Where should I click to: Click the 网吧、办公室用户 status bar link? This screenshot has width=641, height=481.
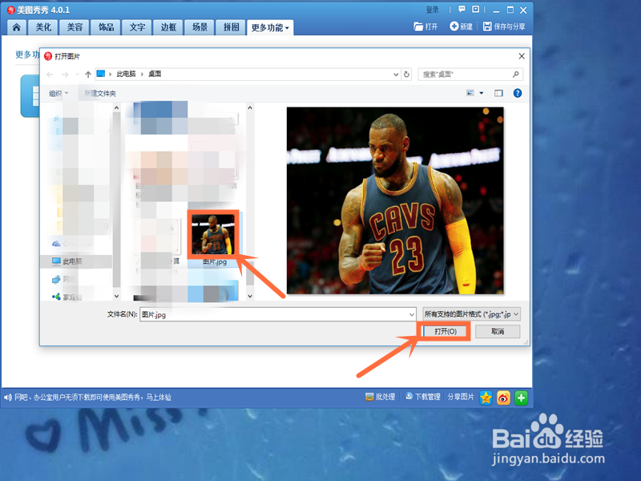[93, 397]
